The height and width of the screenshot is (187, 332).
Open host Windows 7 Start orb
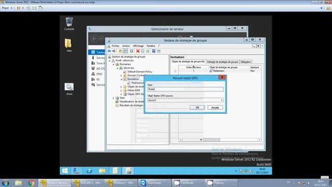pyautogui.click(x=5, y=183)
